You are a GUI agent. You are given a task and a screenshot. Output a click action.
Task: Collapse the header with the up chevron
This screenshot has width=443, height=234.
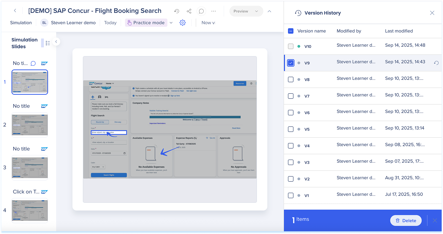(x=269, y=11)
